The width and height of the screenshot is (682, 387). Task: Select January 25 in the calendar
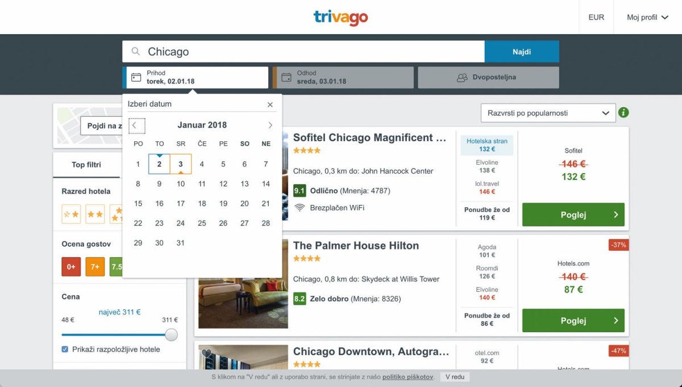(x=202, y=223)
